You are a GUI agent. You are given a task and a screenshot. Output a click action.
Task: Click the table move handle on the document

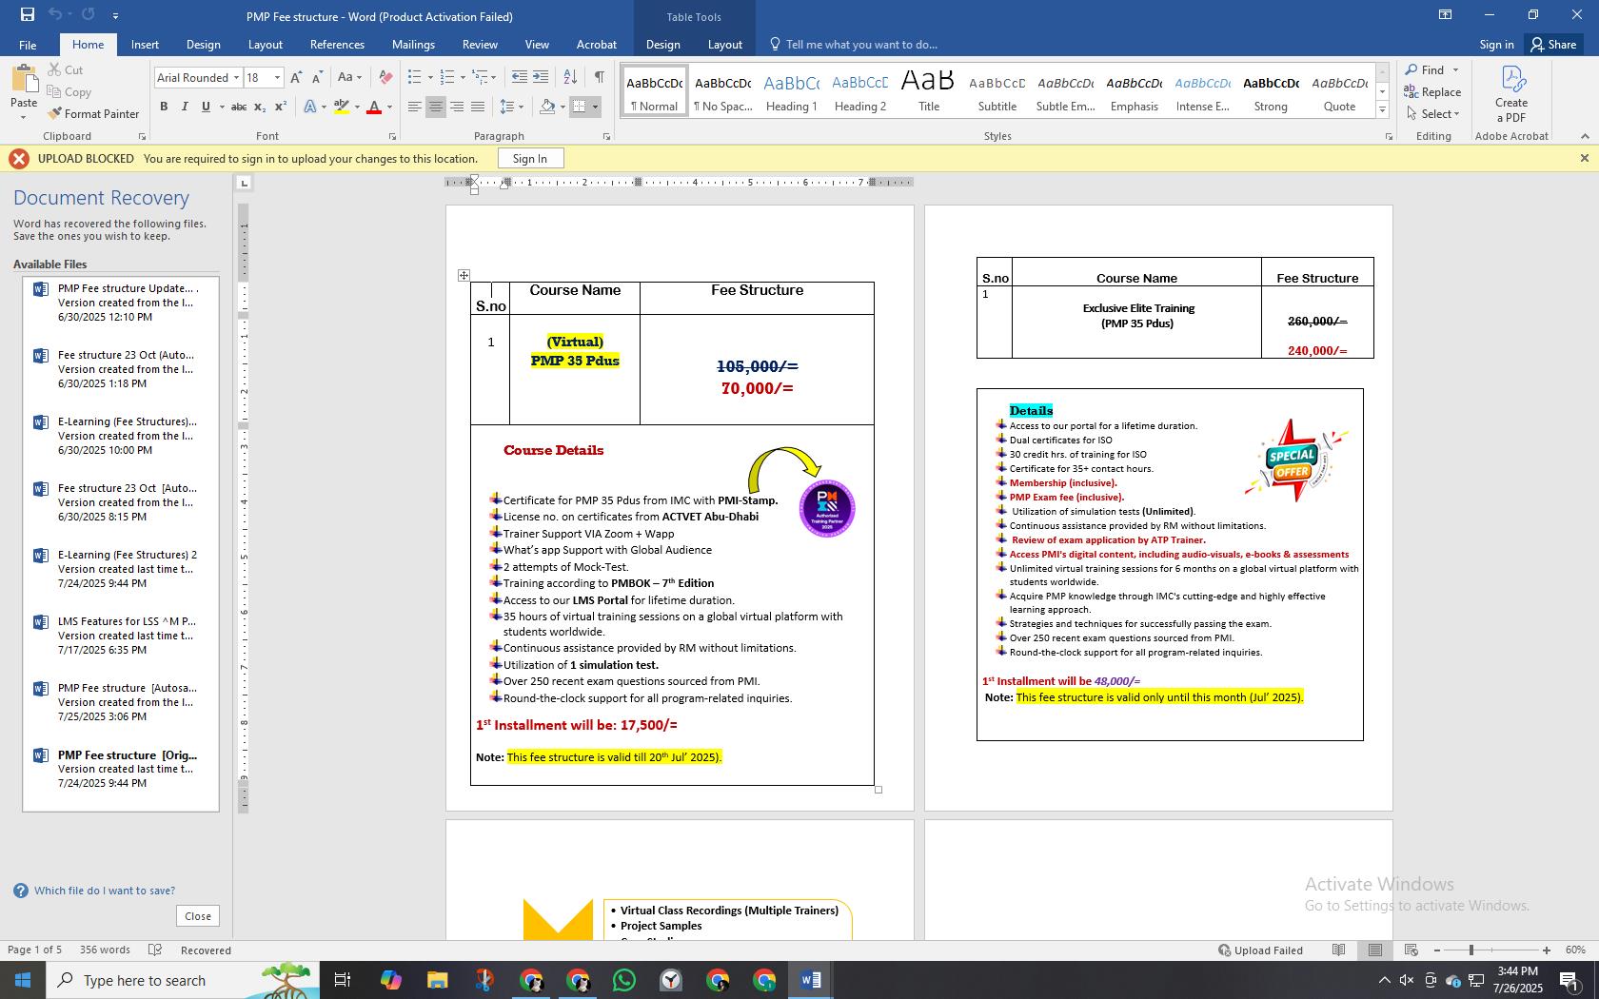click(x=464, y=275)
